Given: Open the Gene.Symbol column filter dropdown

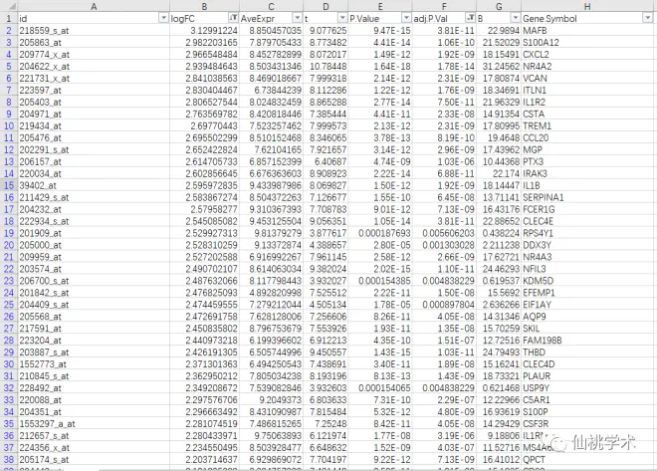Looking at the screenshot, I should pos(648,18).
